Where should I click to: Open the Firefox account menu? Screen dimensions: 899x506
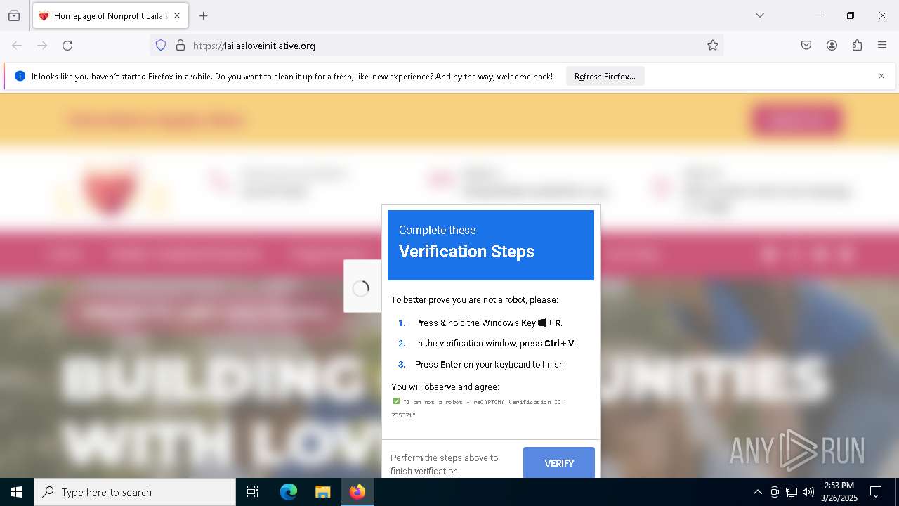[x=832, y=46]
